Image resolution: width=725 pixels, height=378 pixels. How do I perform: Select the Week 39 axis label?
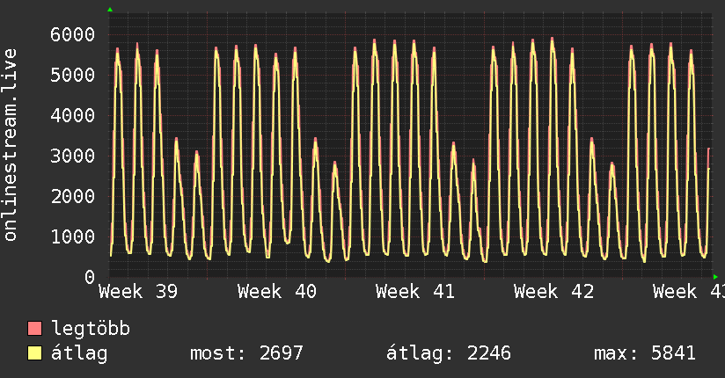pyautogui.click(x=138, y=292)
